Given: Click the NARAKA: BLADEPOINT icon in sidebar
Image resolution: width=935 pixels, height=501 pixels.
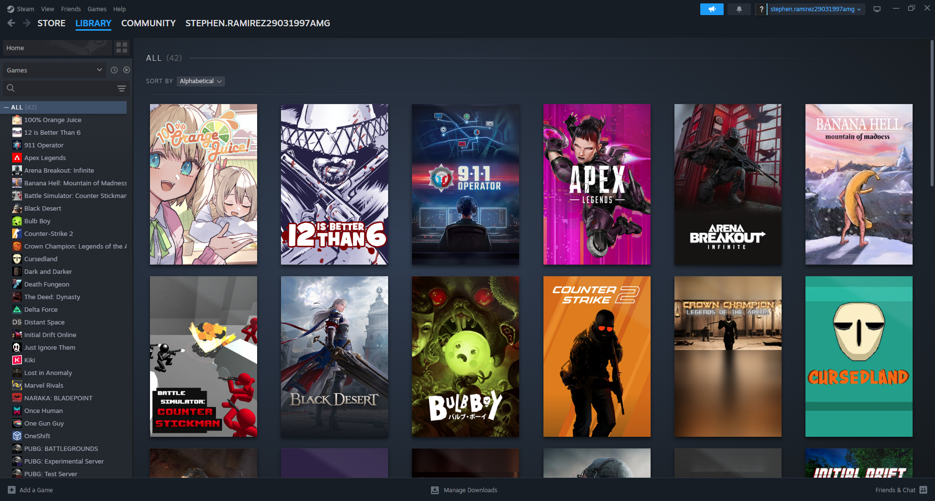Looking at the screenshot, I should [17, 398].
